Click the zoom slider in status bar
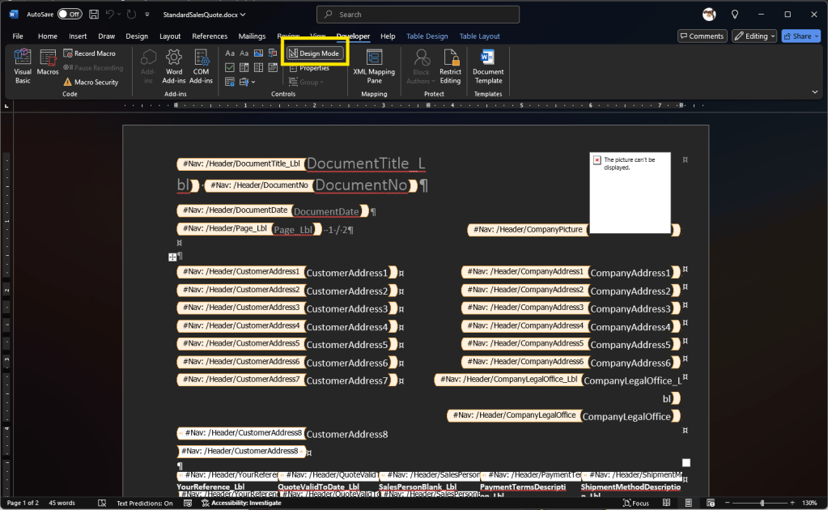 point(762,503)
